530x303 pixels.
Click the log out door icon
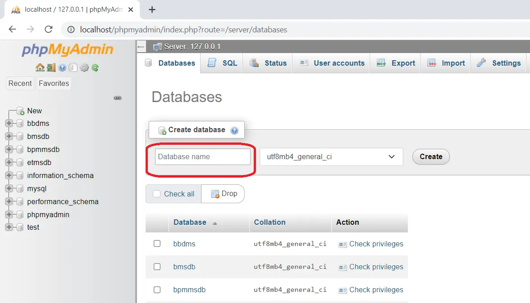51,68
